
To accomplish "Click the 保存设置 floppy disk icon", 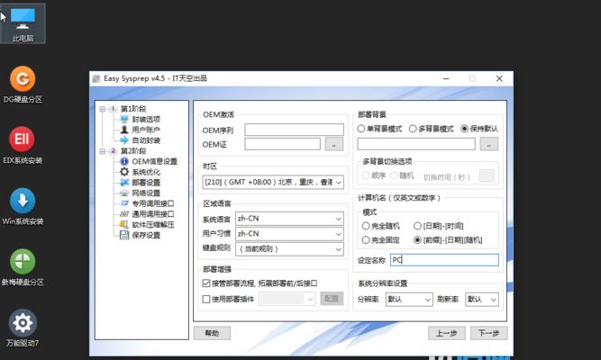I will (x=124, y=235).
